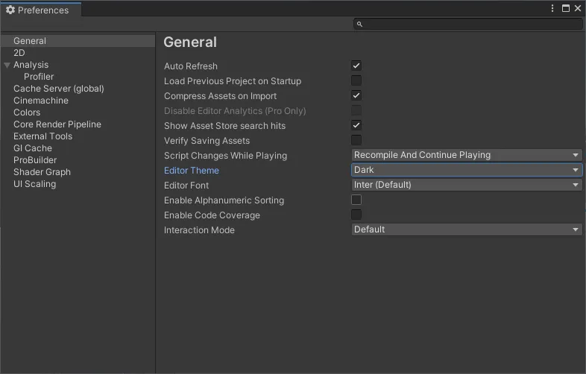Close the Preferences window
The height and width of the screenshot is (374, 586).
pyautogui.click(x=577, y=9)
